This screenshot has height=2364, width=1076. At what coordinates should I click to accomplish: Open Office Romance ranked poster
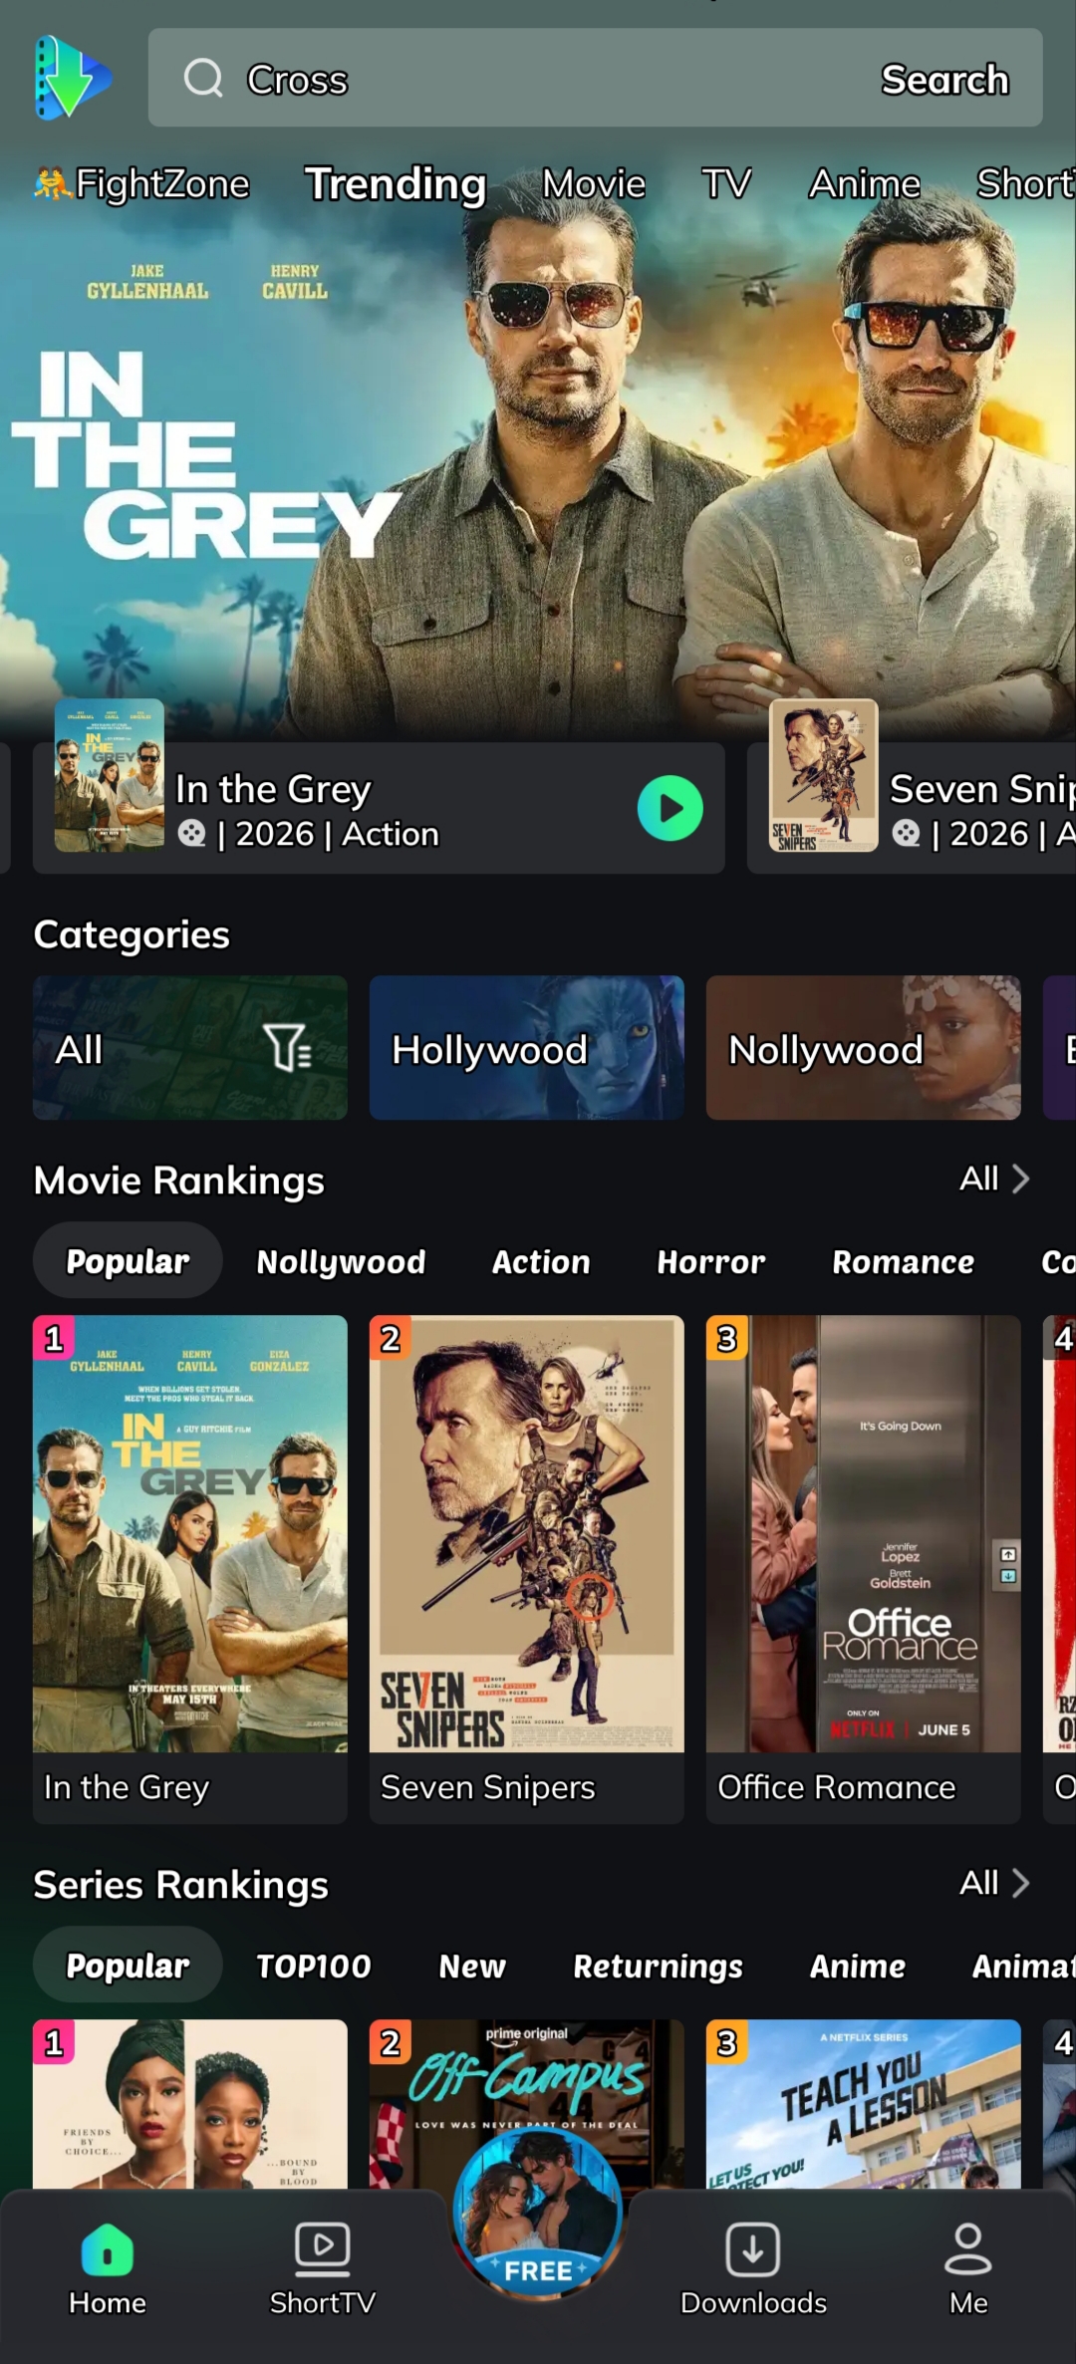click(x=864, y=1534)
